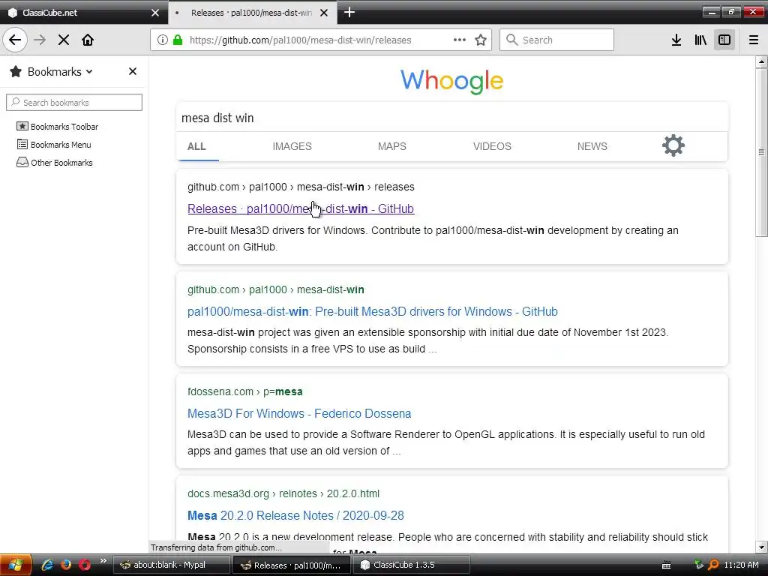Switch to about:blank Mypal taskbar window
The height and width of the screenshot is (576, 768).
coord(171,565)
